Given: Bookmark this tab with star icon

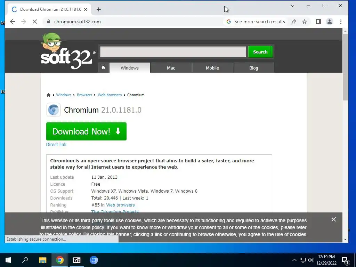Looking at the screenshot, I should [305, 22].
